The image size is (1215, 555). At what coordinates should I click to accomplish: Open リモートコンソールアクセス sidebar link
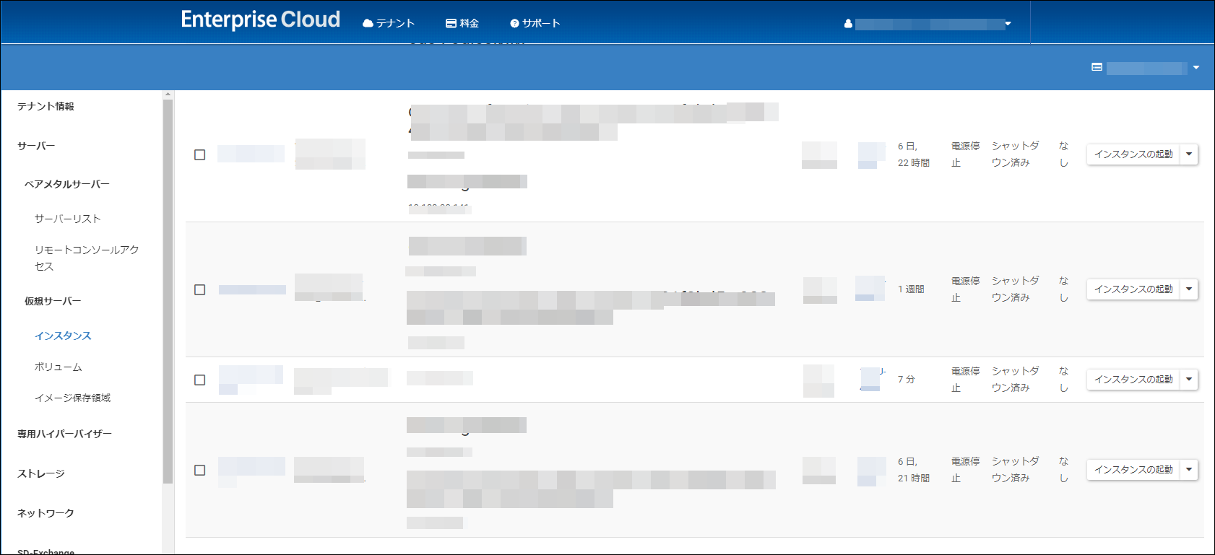click(87, 258)
